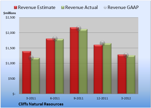Screen dimensions: 151x108
Task: Select the red estimate bar for 9-2011
Action: point(74,60)
